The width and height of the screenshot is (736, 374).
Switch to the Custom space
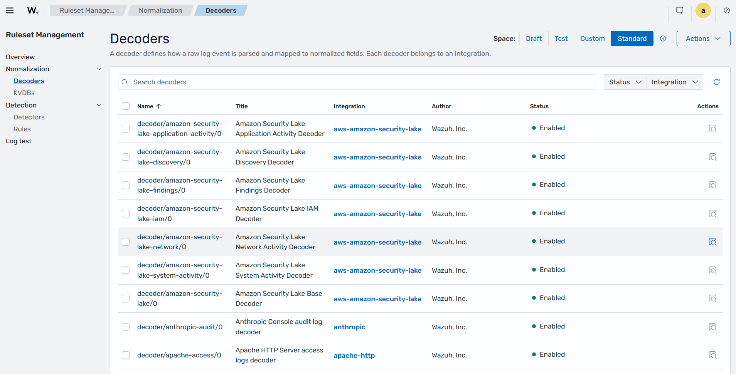(x=593, y=39)
